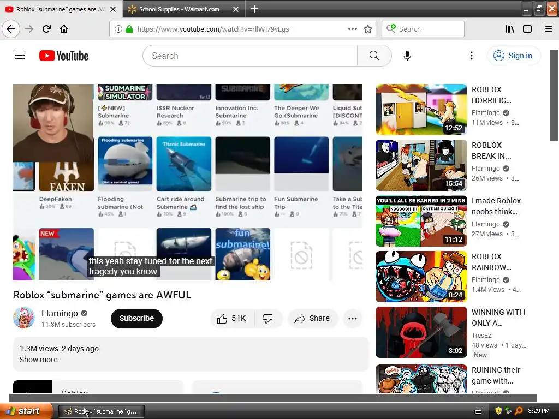The width and height of the screenshot is (559, 419).
Task: Click the YouTube logo
Action: [x=64, y=56]
